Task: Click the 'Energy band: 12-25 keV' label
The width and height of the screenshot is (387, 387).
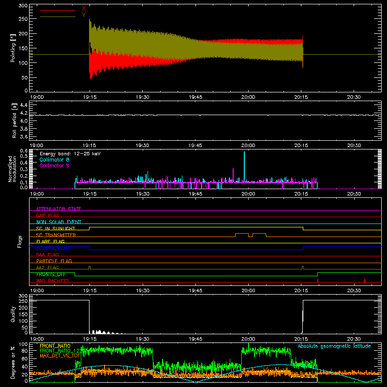Action: point(70,154)
